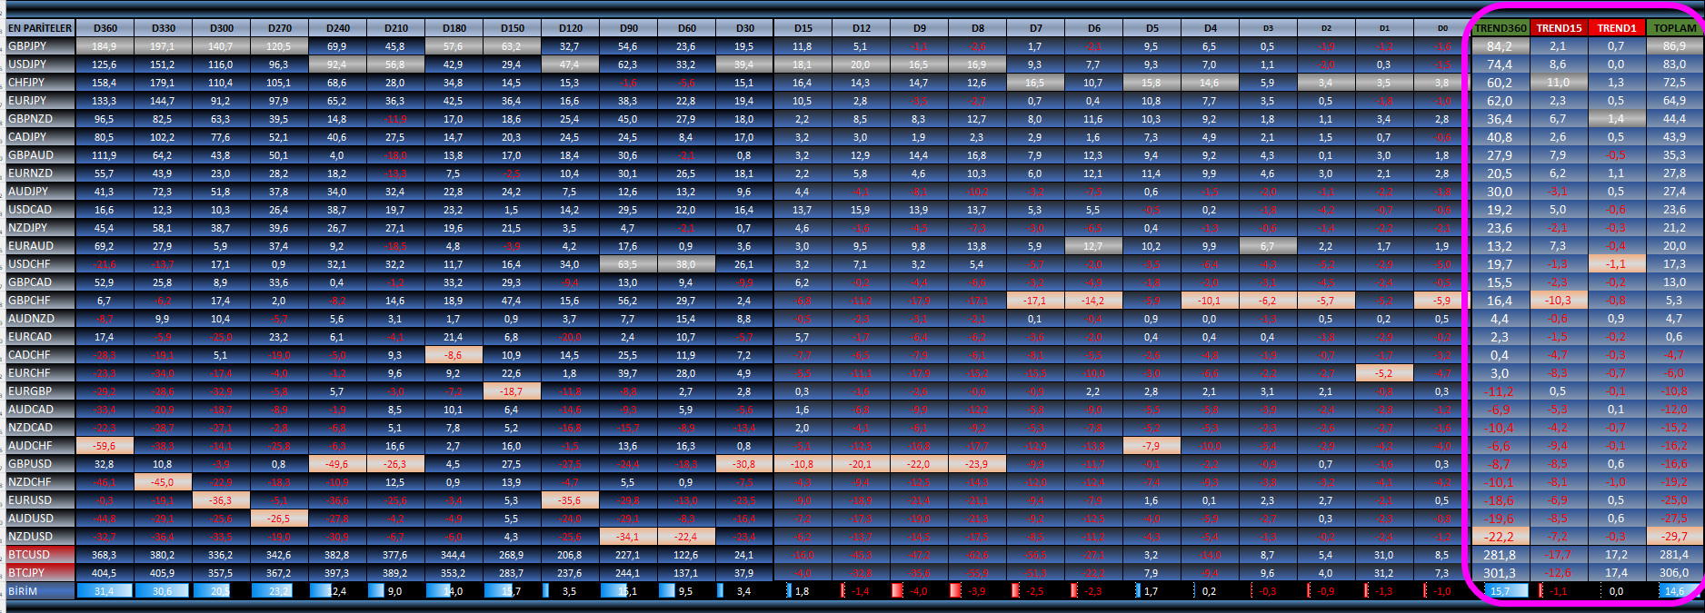The image size is (1705, 613).
Task: Select the D180 column header
Action: coord(454,28)
